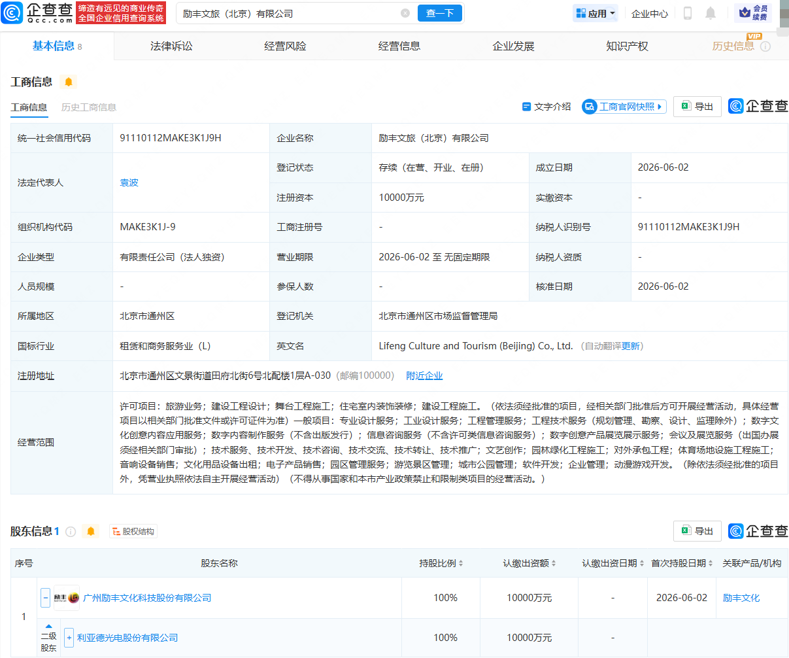Select 历史工商信息 sub-tab
Screen dimensions: 789x658
[89, 107]
